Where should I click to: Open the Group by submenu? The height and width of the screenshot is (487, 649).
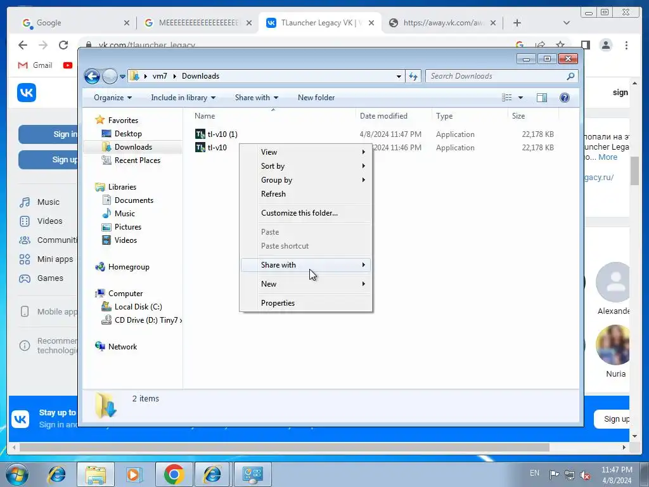306,179
